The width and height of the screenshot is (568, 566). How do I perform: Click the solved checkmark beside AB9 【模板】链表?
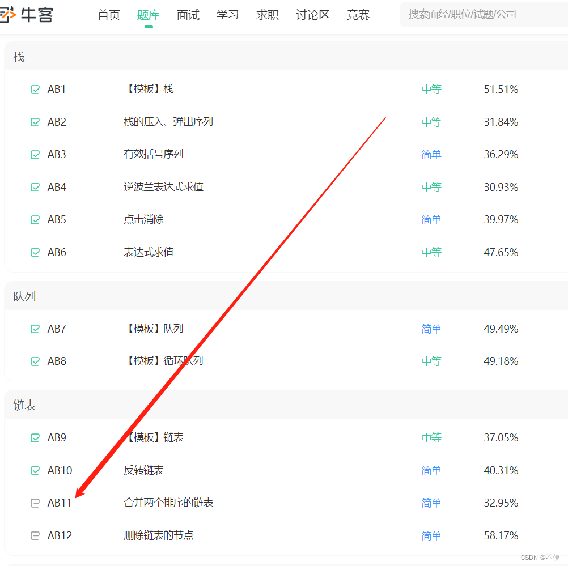[35, 437]
